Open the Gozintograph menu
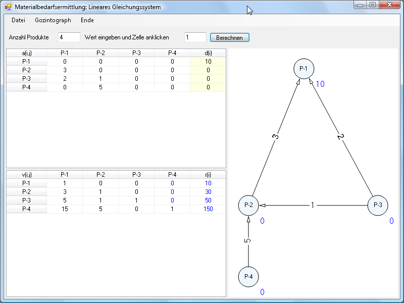The image size is (404, 303). tap(53, 20)
